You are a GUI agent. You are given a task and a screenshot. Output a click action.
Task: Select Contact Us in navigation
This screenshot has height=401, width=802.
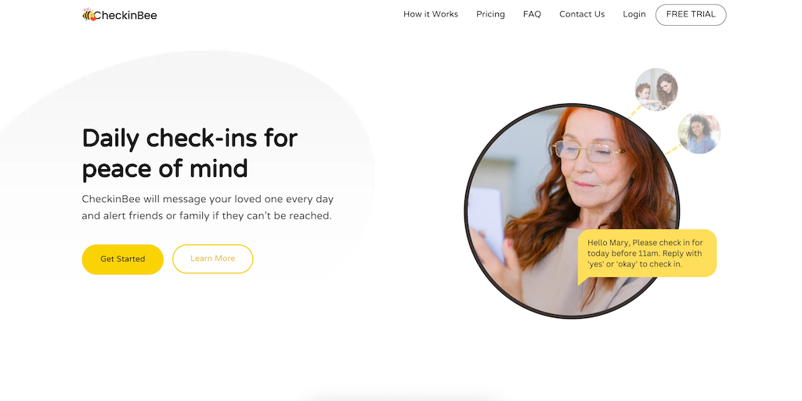pos(582,14)
